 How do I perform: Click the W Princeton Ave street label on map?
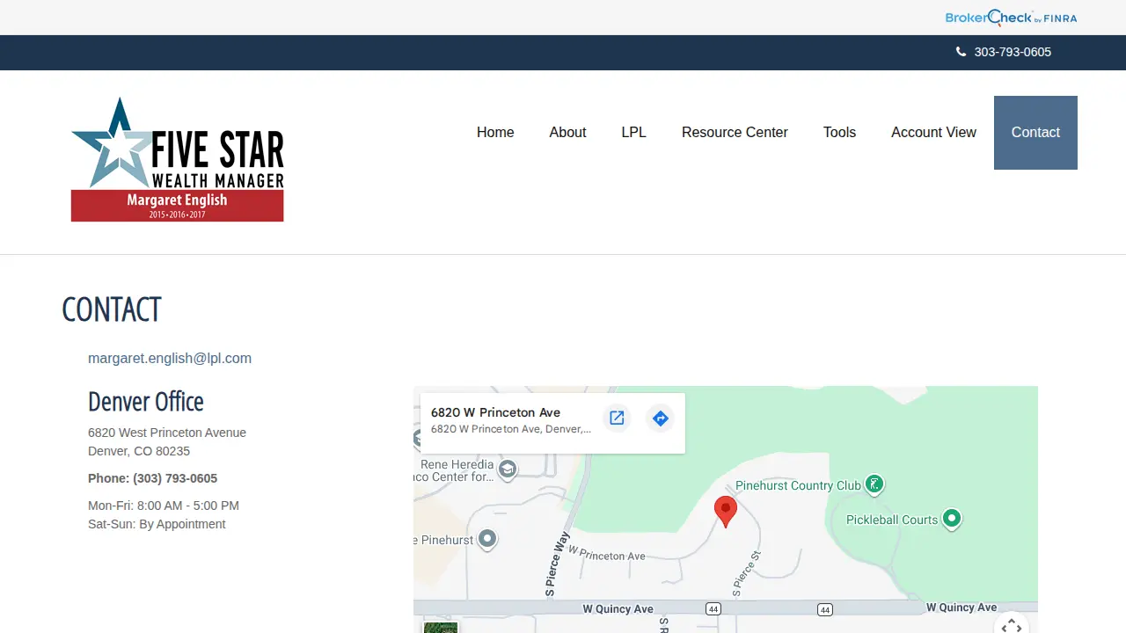(x=607, y=553)
